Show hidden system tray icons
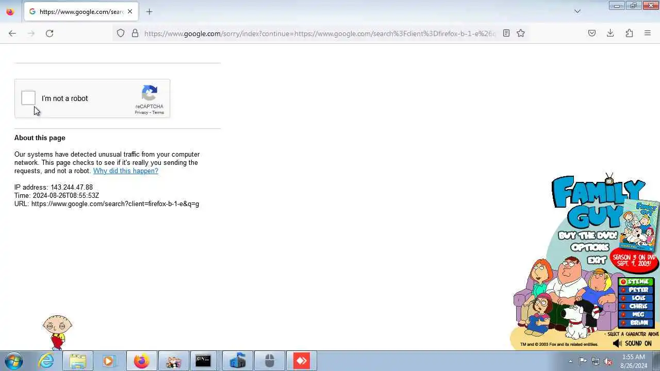Screen dimensions: 660x371 coord(570,361)
